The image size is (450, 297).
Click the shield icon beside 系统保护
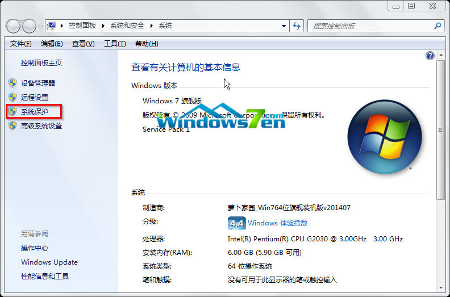point(13,112)
